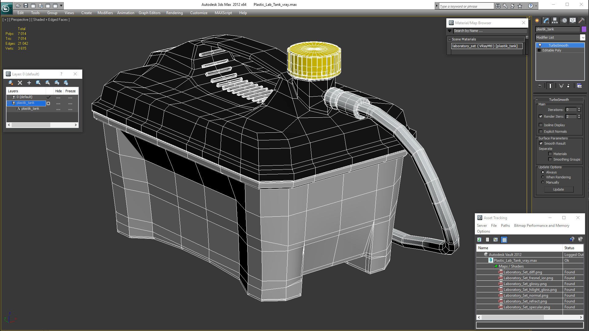
Task: Open Modifier List dropdown
Action: click(583, 37)
